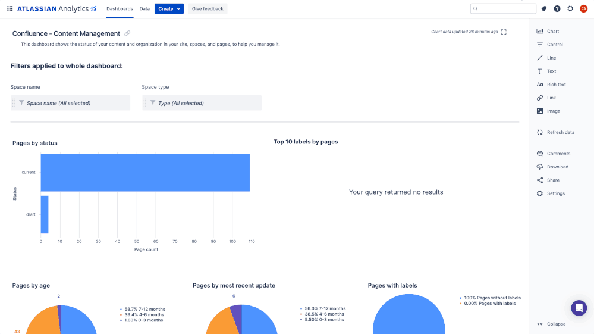594x334 pixels.
Task: Add a Line element from sidebar
Action: point(546,58)
